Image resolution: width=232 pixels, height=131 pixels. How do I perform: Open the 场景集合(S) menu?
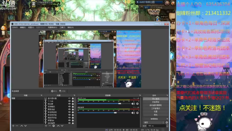coord(52,27)
